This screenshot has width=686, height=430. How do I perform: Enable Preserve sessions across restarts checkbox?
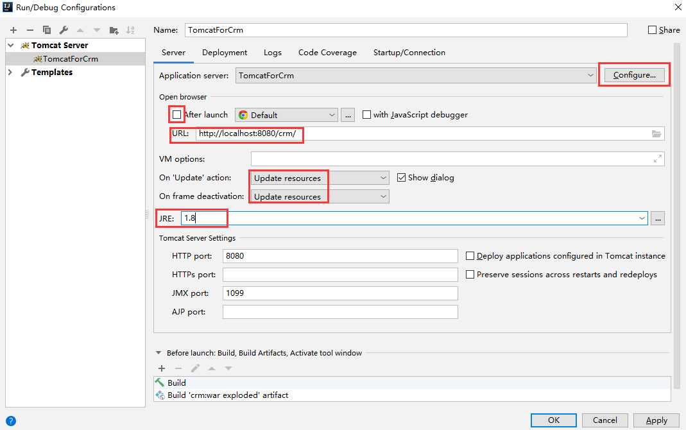470,275
